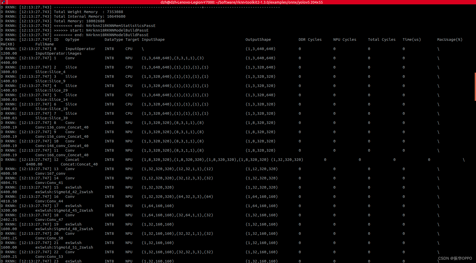Screen dimensions: 476x263
Task: Click the Slice:Slice_29 full name text
Action: pyautogui.click(x=51, y=90)
